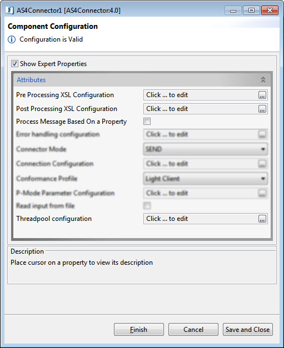Uncheck Show Expert Properties
The width and height of the screenshot is (284, 348).
(14, 64)
